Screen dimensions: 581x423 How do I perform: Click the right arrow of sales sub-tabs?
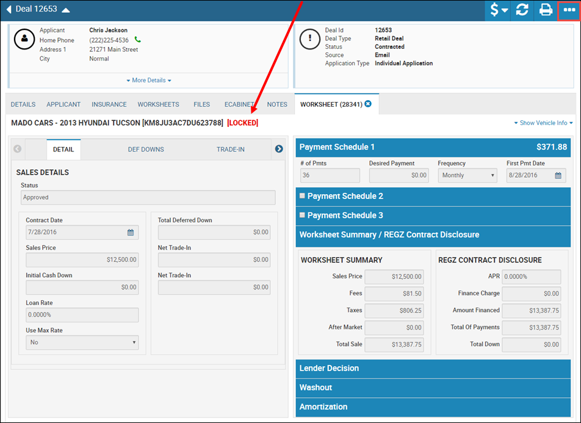pyautogui.click(x=279, y=149)
